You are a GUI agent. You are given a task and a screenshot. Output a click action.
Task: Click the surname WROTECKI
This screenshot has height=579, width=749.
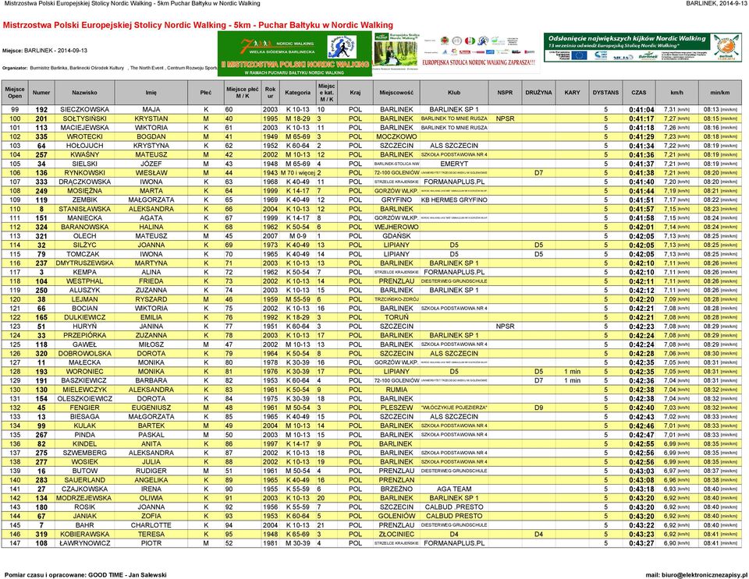click(84, 137)
